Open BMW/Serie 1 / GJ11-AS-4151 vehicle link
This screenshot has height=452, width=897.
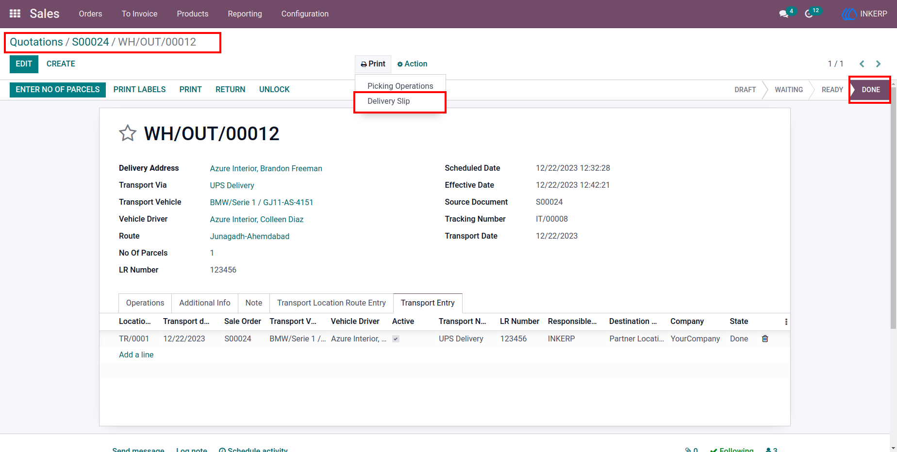tap(262, 202)
